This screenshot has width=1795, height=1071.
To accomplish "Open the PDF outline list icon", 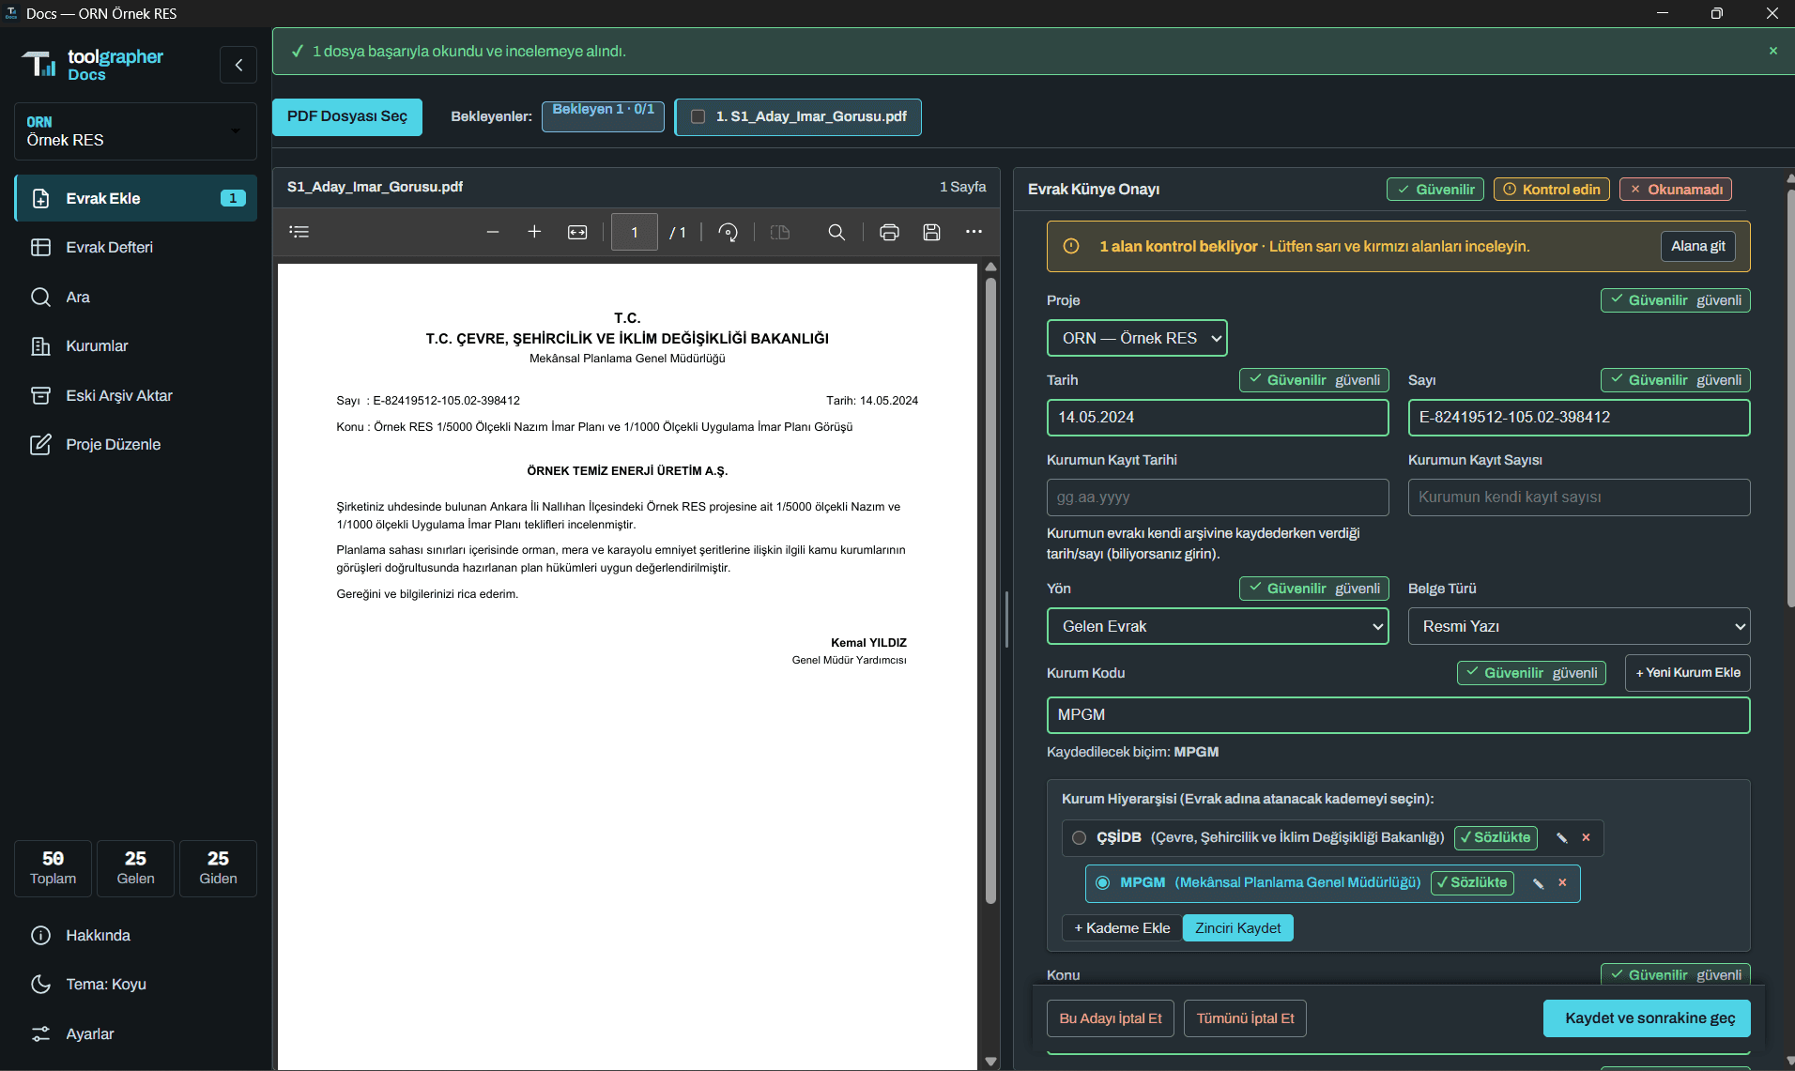I will click(299, 232).
